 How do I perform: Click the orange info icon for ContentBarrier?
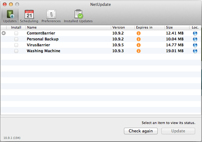click(139, 33)
